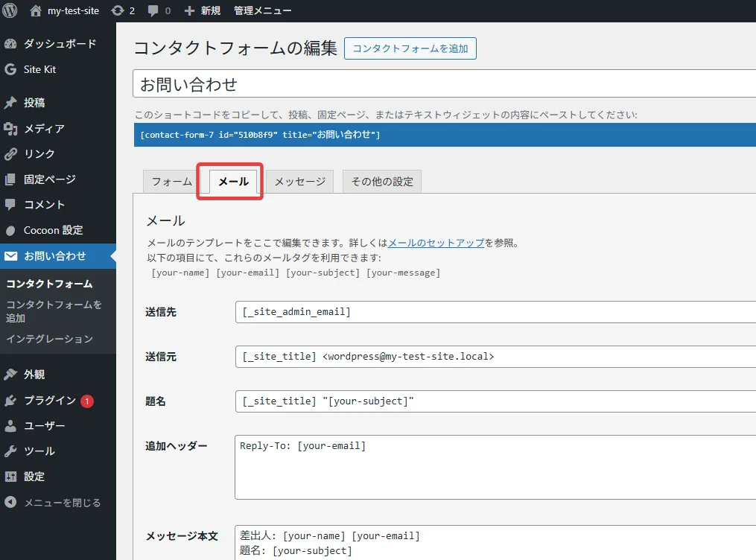Screen dimensions: 756x560
Task: Click the 追加ヘッダー text area
Action: point(495,468)
